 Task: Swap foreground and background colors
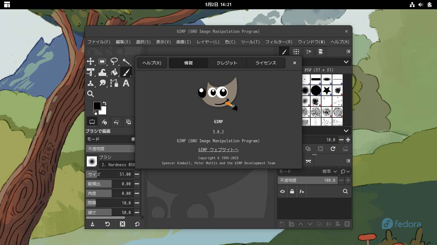coord(104,103)
